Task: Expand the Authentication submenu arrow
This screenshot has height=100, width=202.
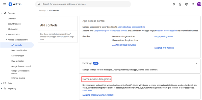Action: (x=7, y=34)
